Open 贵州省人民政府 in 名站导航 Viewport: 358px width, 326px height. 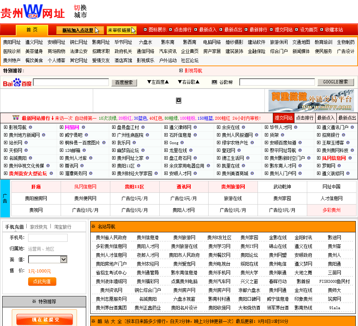pyautogui.click(x=111, y=237)
